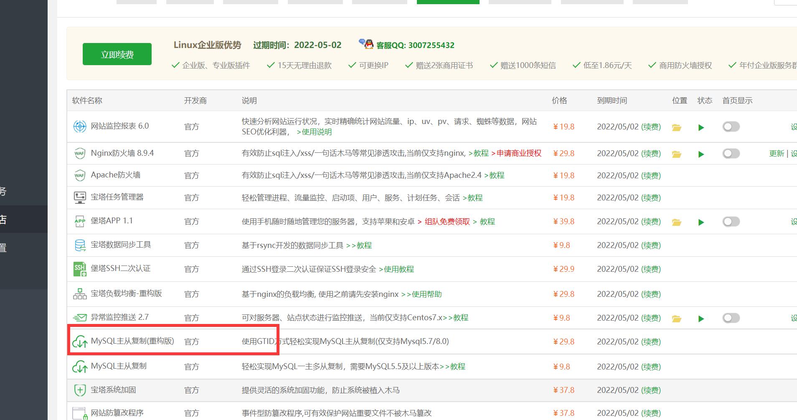Select the 宝塔系统加固 plugin name

113,390
